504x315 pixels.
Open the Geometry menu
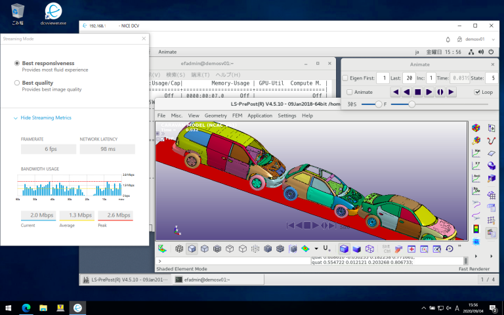[215, 115]
